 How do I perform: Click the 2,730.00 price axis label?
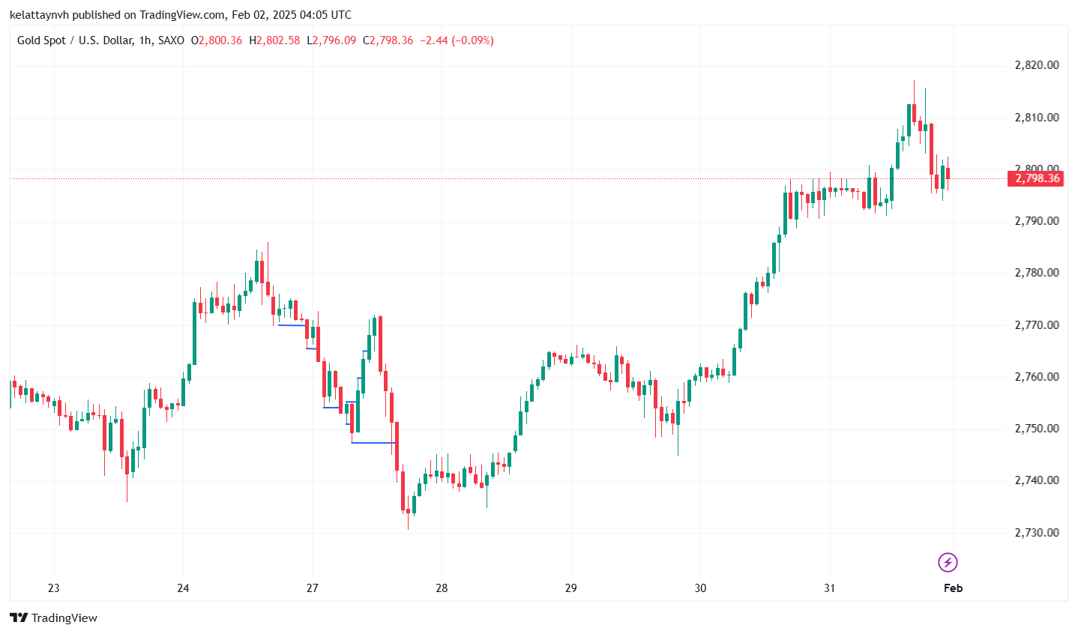click(1037, 533)
